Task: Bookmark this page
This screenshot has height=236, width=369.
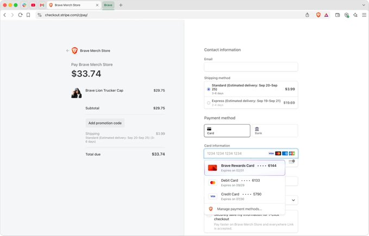Action: 28,15
